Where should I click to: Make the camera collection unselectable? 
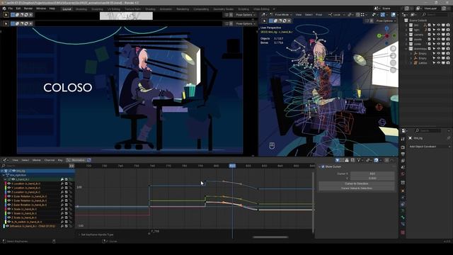[434, 35]
